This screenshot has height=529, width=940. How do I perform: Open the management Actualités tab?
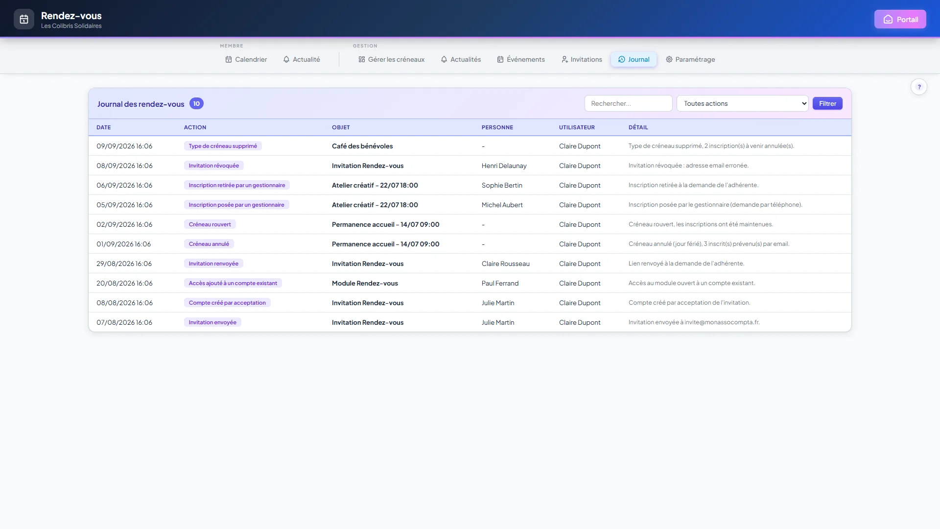click(461, 59)
